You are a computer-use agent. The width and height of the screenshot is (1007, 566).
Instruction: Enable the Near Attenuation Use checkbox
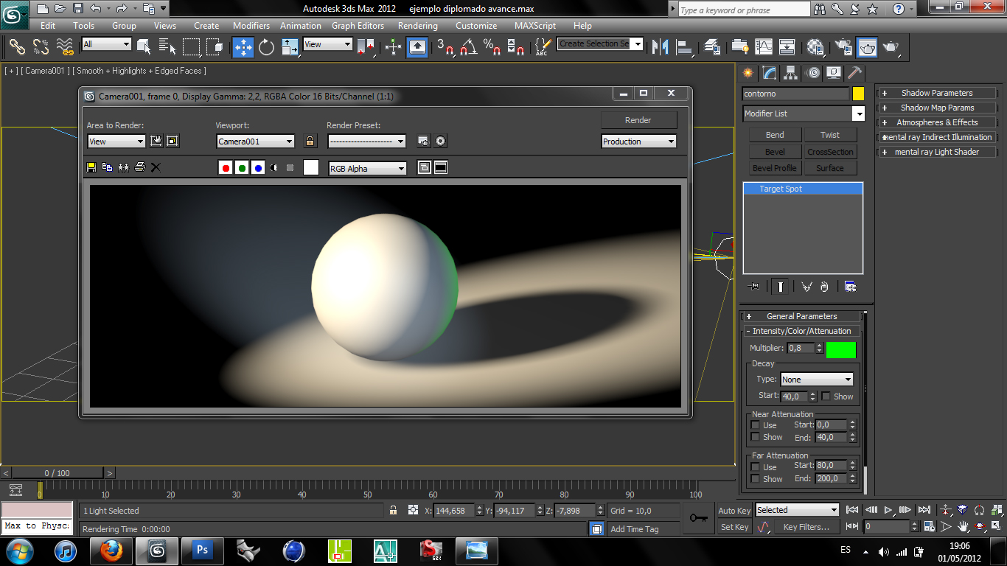[x=755, y=425]
